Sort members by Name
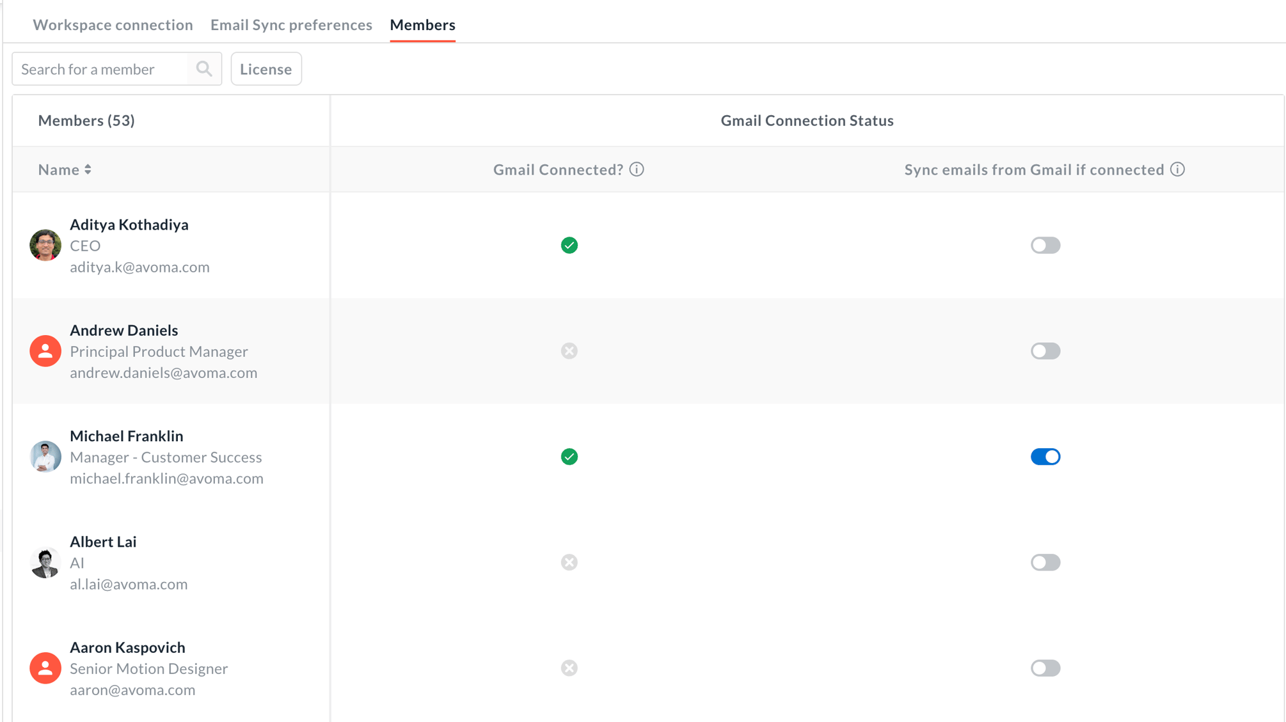1286x722 pixels. [x=64, y=169]
